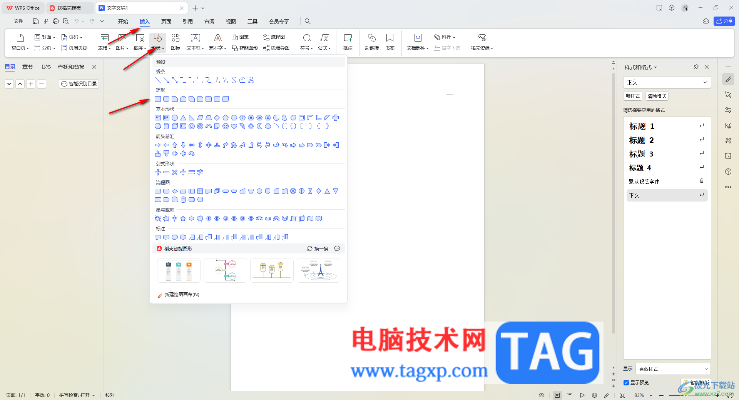
Task: Insert a Chart
Action: coord(240,37)
